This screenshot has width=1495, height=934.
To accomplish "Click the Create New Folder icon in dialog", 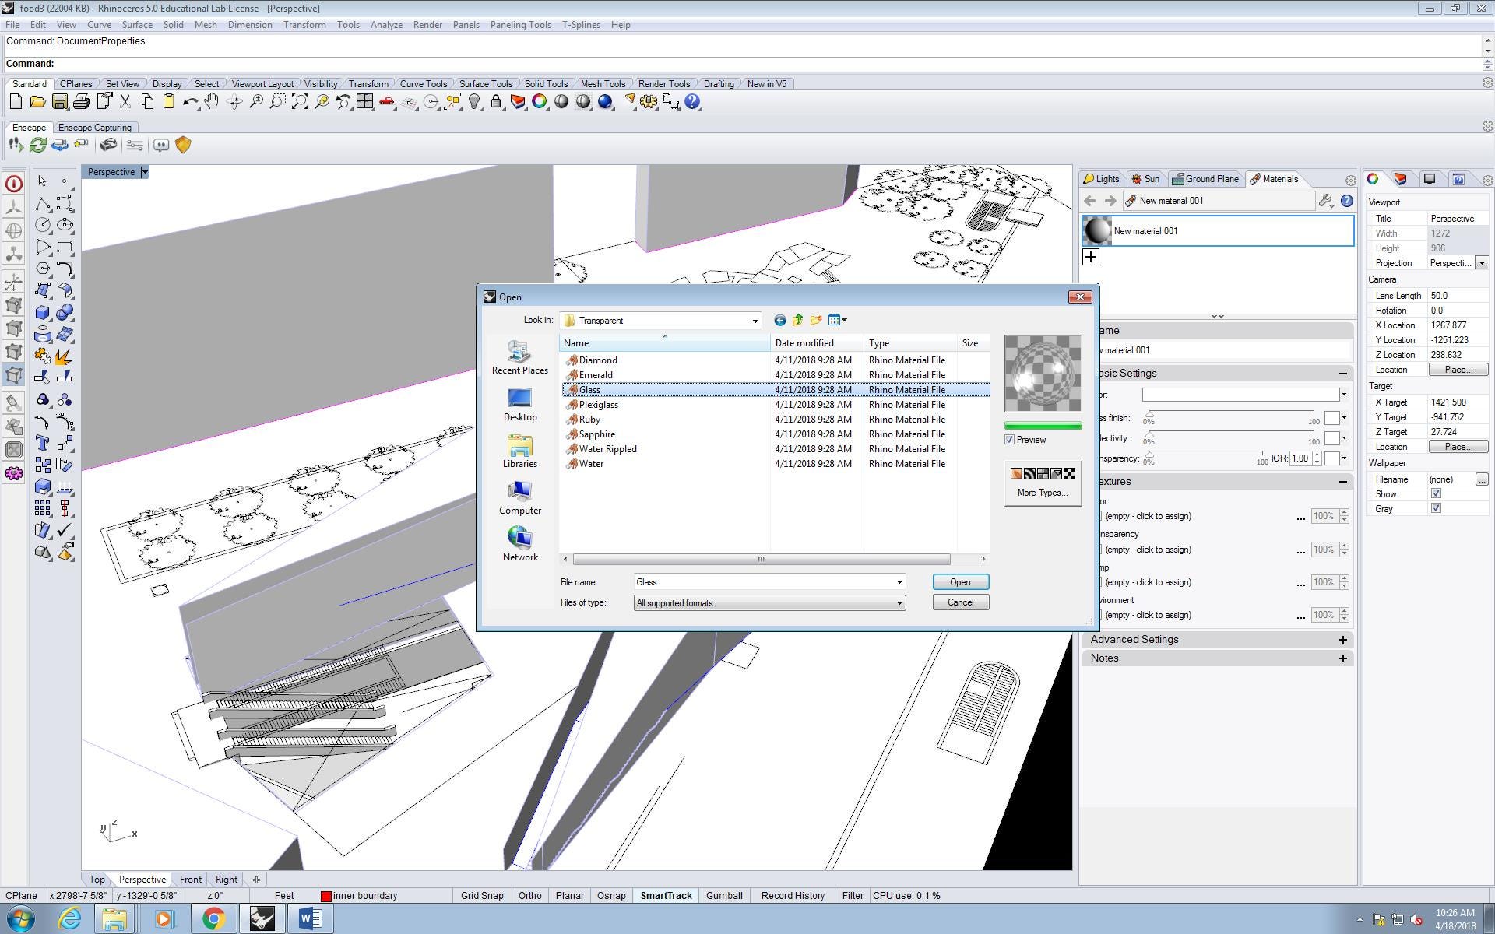I will (815, 320).
